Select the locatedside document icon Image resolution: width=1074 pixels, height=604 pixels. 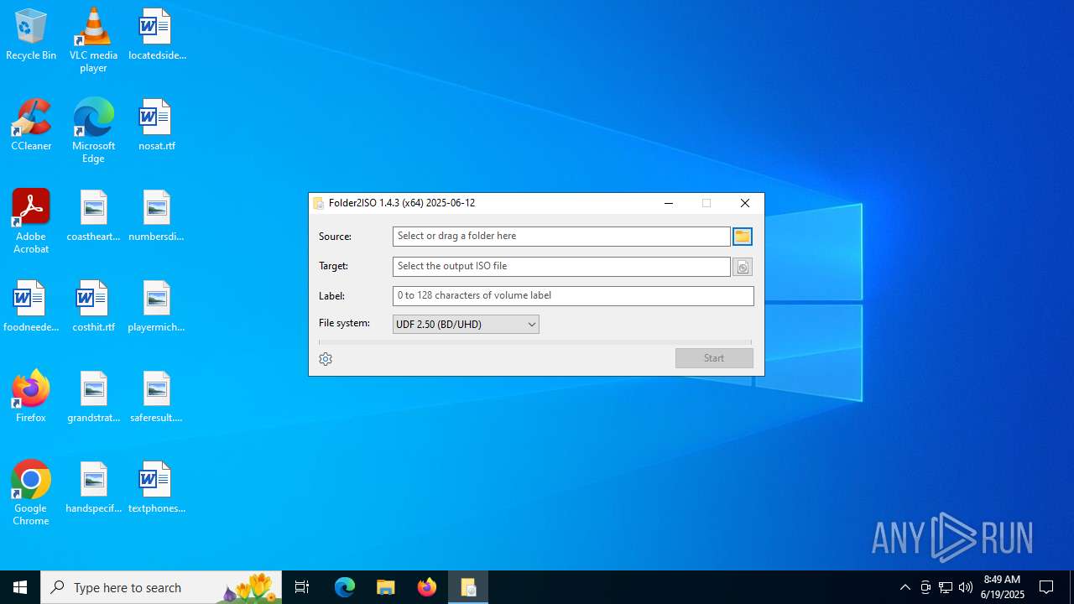[157, 35]
